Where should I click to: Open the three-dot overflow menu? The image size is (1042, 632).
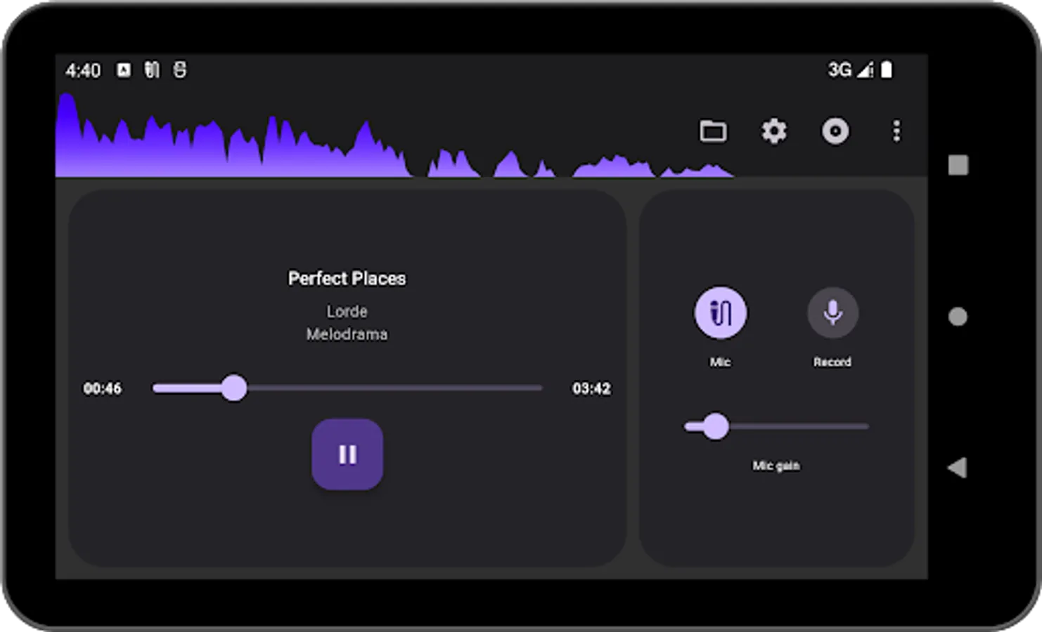coord(896,131)
